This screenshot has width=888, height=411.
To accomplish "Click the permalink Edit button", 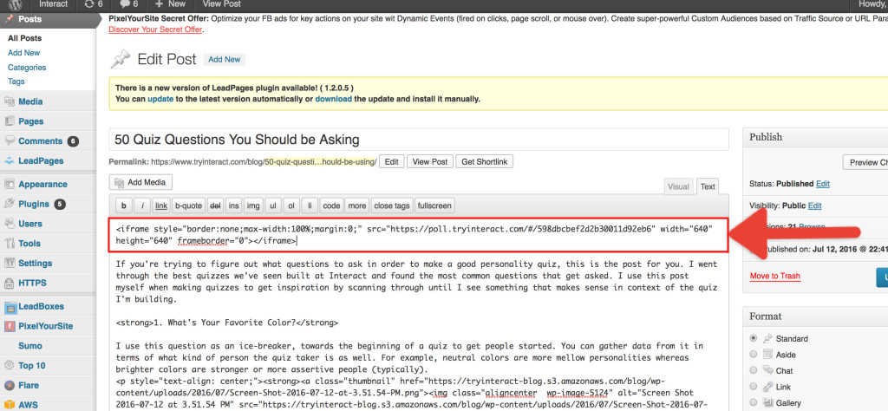I will [x=391, y=162].
